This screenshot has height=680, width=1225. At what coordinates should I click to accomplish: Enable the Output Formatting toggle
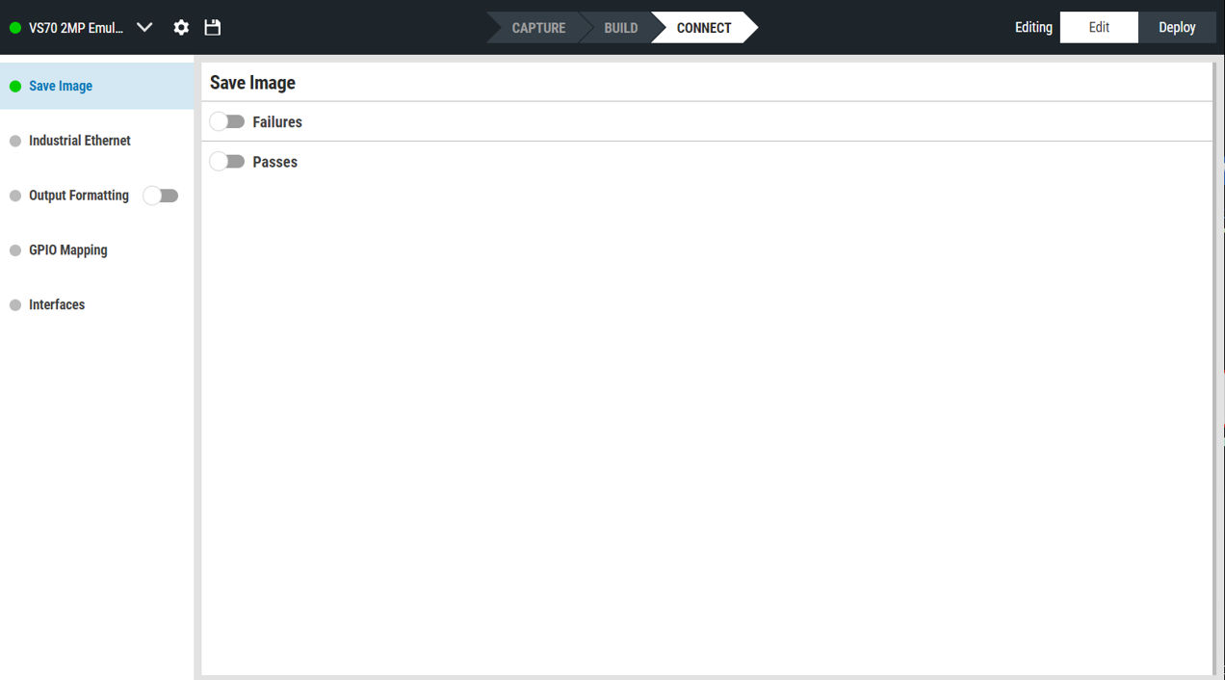(161, 196)
